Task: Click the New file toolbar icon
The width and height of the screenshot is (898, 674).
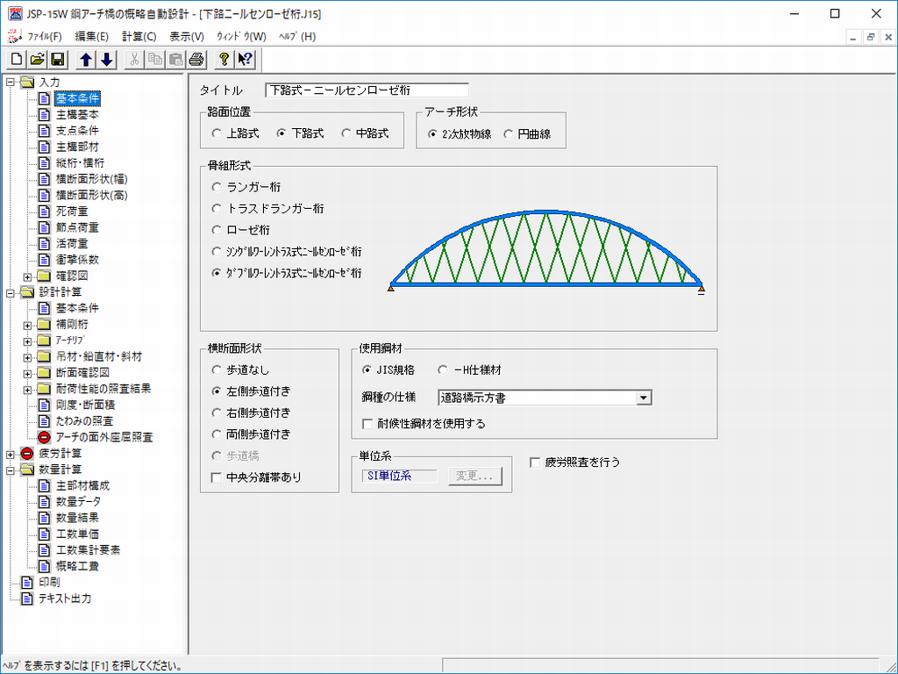Action: click(x=17, y=60)
